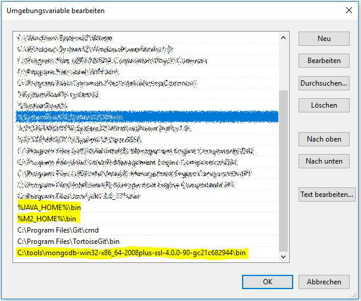Click the scrollbar up arrow

283,36
